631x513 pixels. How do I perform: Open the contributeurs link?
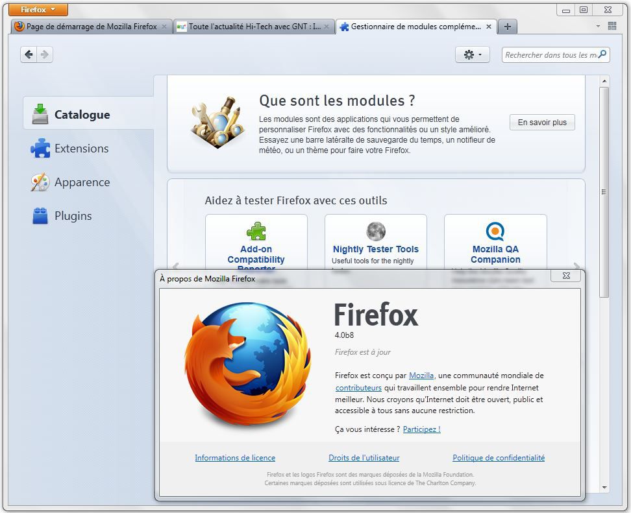click(358, 388)
